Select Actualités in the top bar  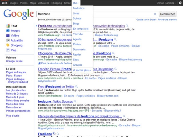point(43,3)
